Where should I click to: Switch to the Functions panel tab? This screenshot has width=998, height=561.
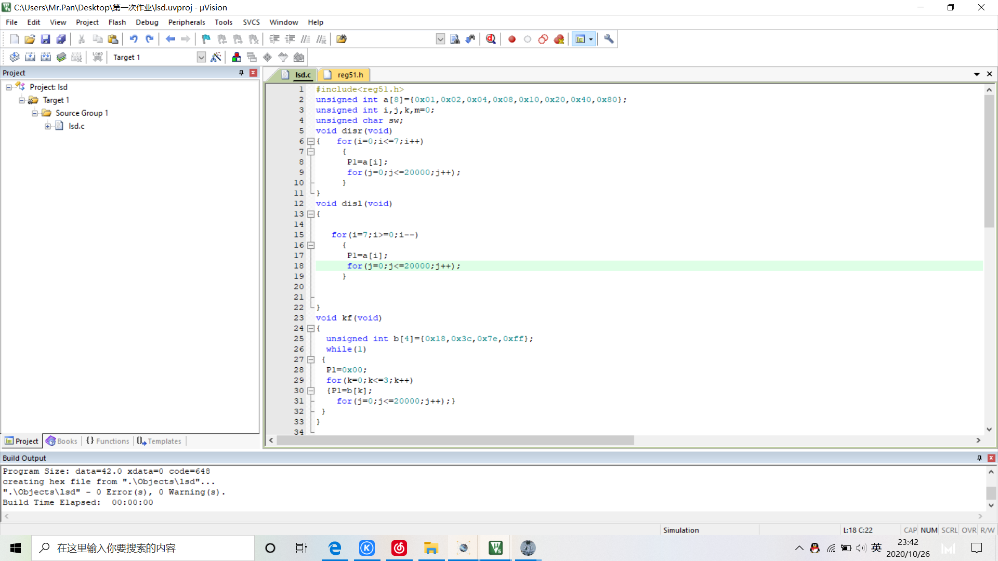pyautogui.click(x=108, y=441)
